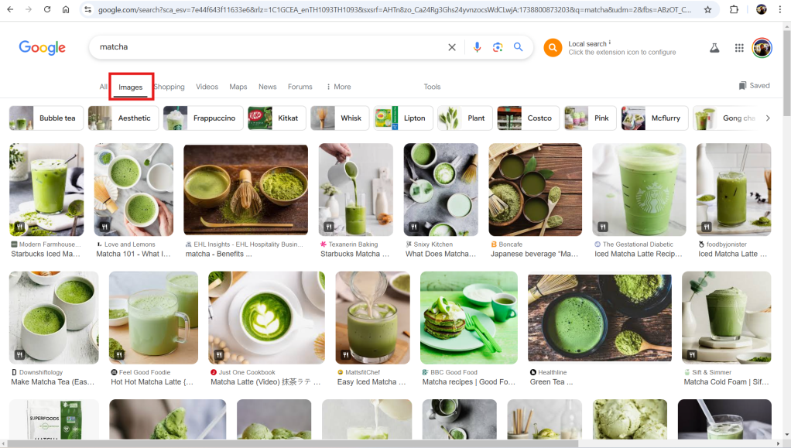Open the browser extensions puzzle icon
This screenshot has width=791, height=448.
pyautogui.click(x=734, y=10)
